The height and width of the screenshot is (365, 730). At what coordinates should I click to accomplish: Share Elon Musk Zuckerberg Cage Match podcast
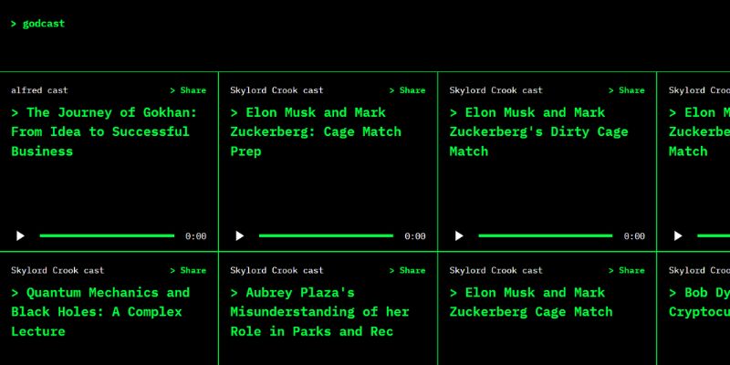pos(626,270)
